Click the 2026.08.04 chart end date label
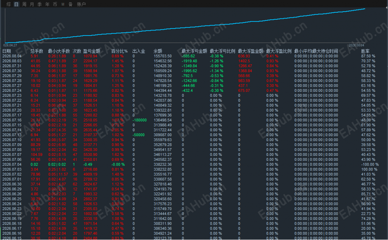388x240 pixels. coord(356,45)
